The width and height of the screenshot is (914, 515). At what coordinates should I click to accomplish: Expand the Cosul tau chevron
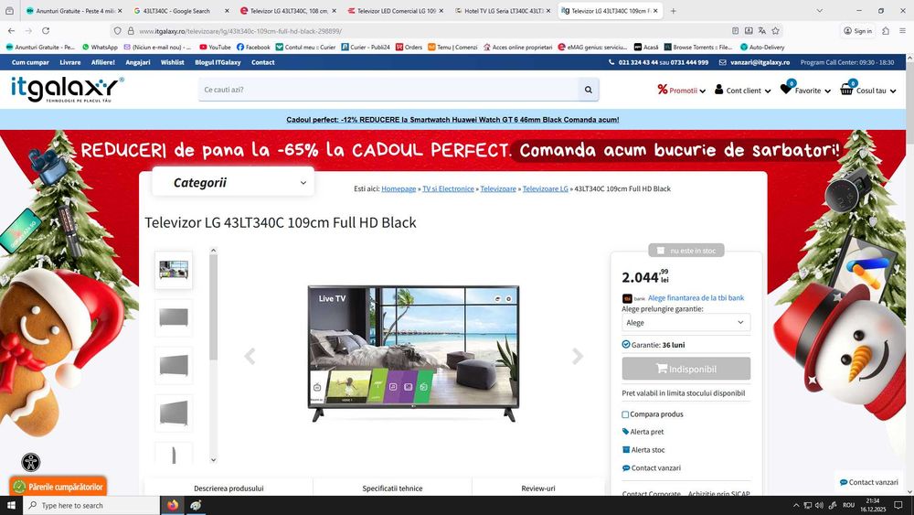click(893, 91)
